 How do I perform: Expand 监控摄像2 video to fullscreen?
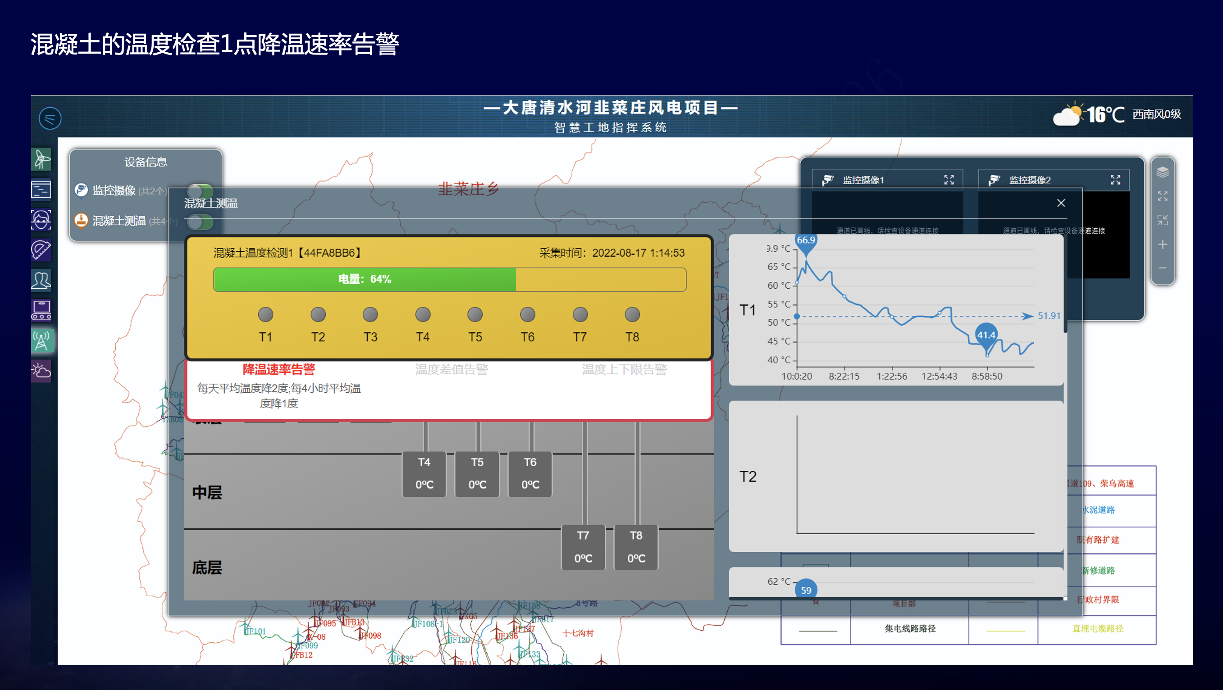(1115, 180)
